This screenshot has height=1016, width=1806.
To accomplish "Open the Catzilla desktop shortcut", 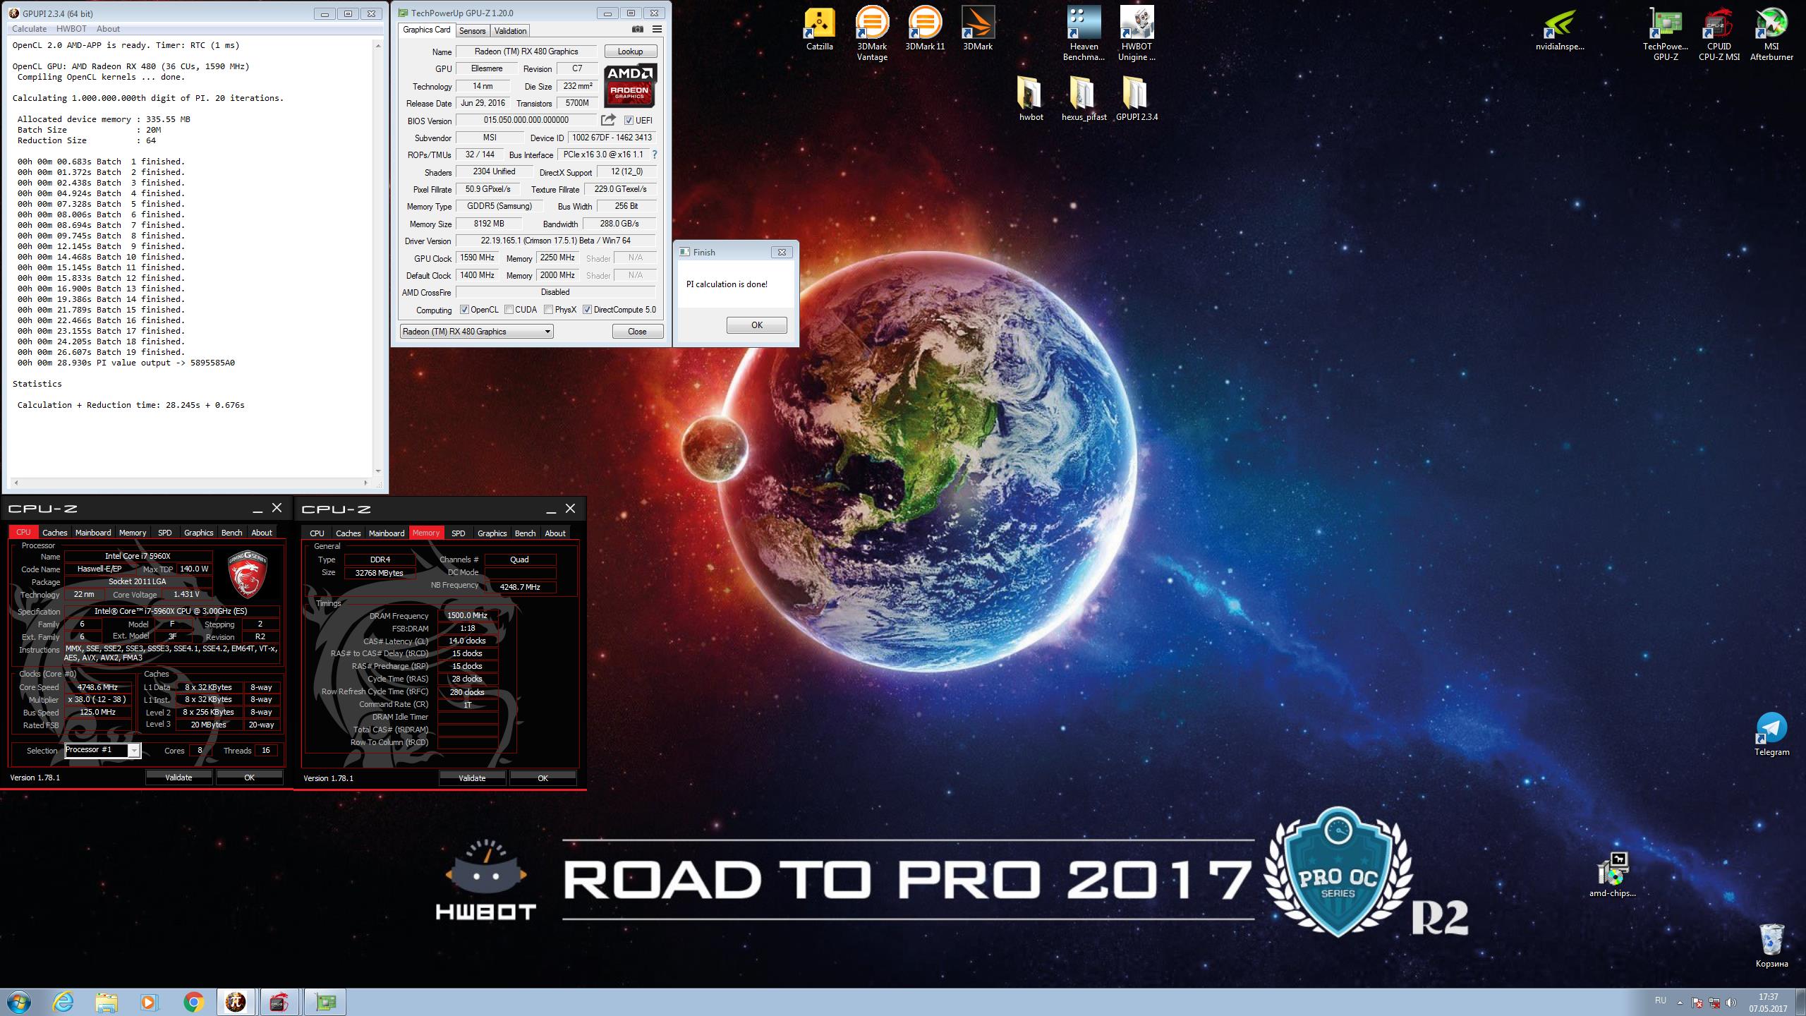I will point(819,30).
